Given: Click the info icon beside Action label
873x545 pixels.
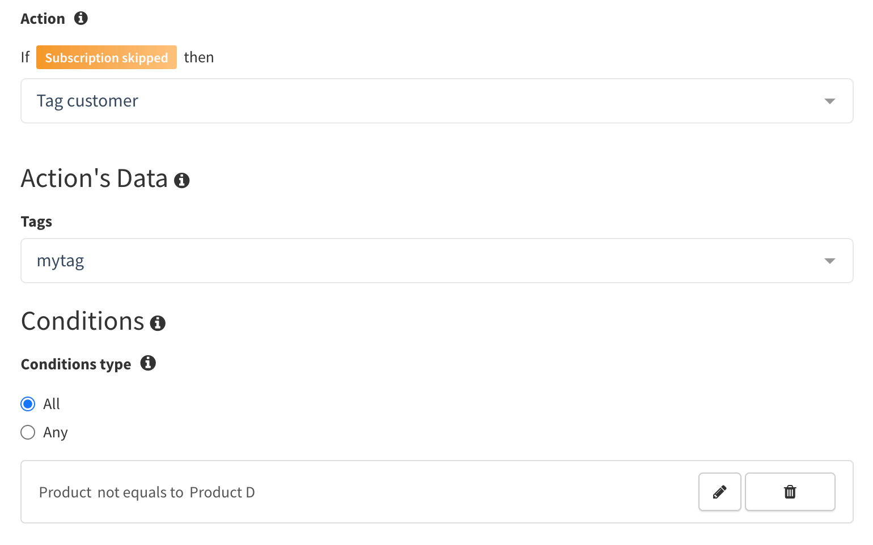Looking at the screenshot, I should tap(81, 18).
